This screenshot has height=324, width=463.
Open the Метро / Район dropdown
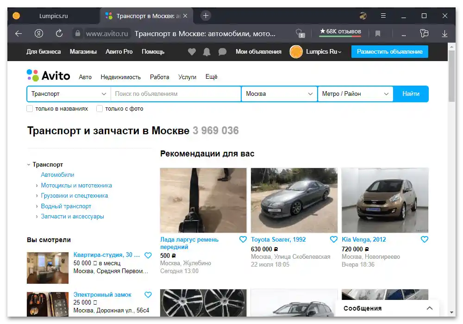355,94
